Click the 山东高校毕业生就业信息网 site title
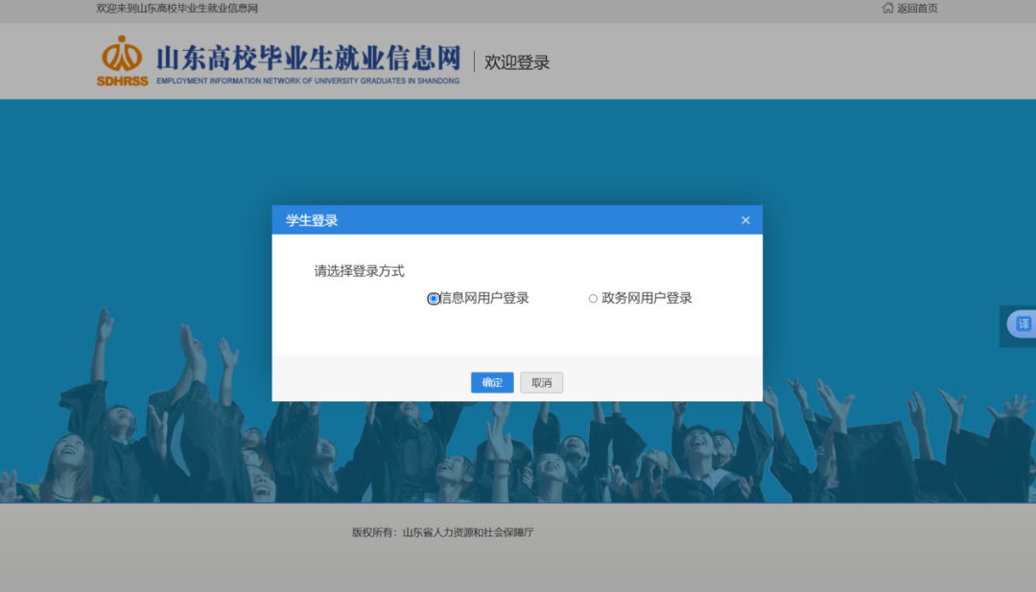This screenshot has height=592, width=1036. tap(308, 57)
